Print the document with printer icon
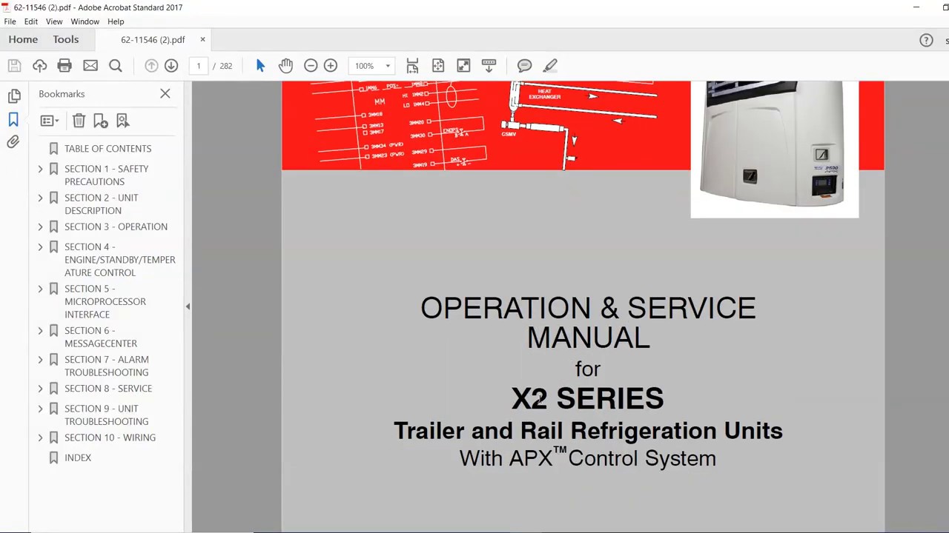The image size is (949, 533). click(x=65, y=66)
